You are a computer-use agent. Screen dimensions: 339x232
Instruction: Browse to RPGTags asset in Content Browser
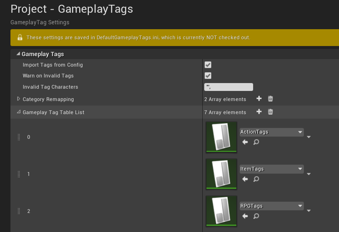[x=256, y=216]
